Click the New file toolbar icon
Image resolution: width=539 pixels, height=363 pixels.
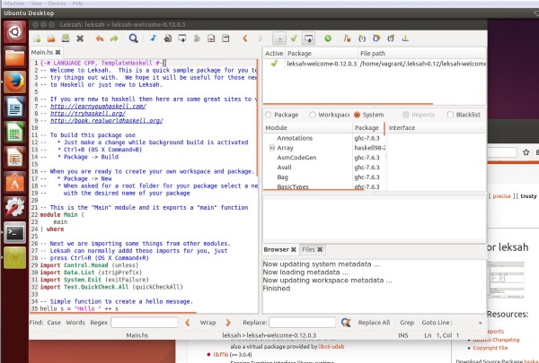37,39
